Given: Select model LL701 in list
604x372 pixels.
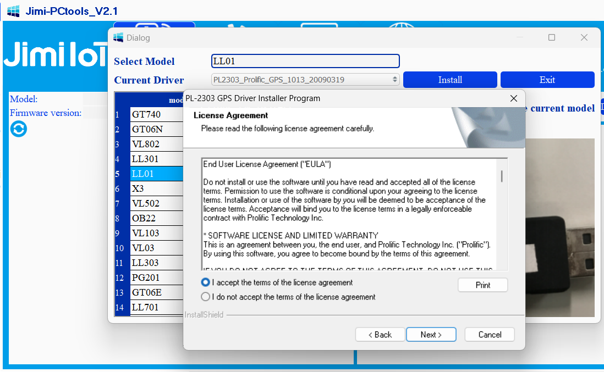Looking at the screenshot, I should coord(156,307).
